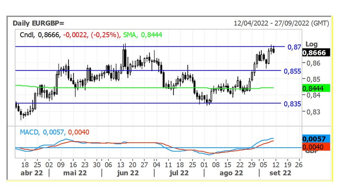Select the 0,835 support line label

coord(292,104)
